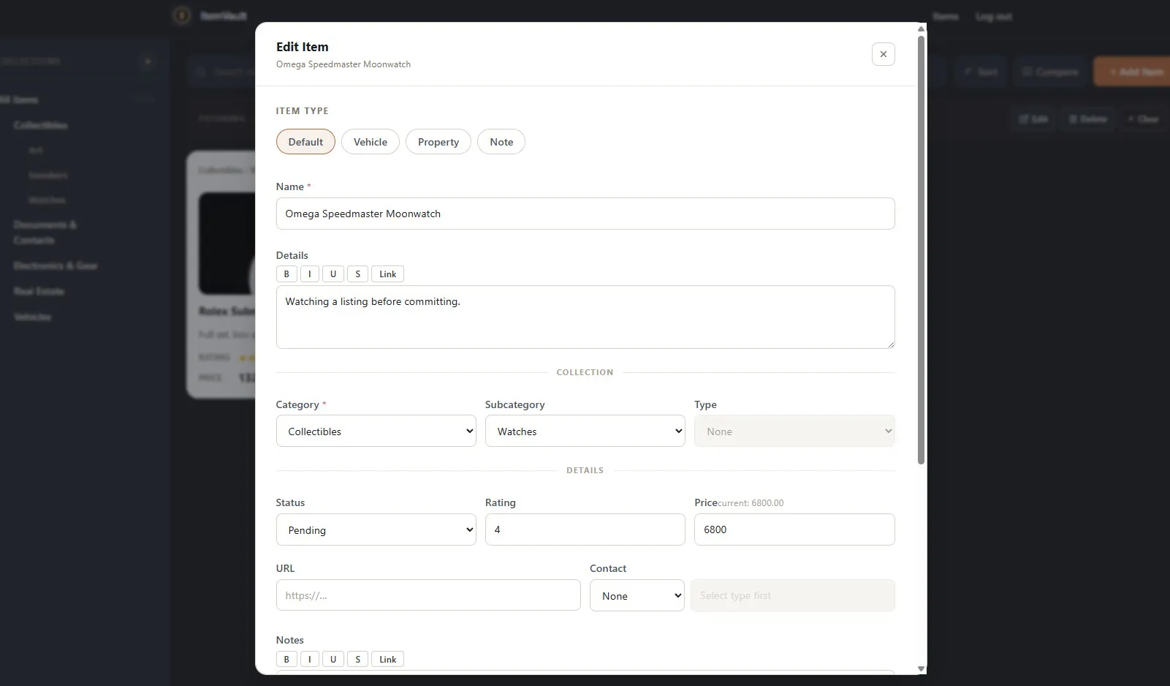Click the Clear button in background
Viewport: 1170px width, 686px height.
tap(1143, 118)
